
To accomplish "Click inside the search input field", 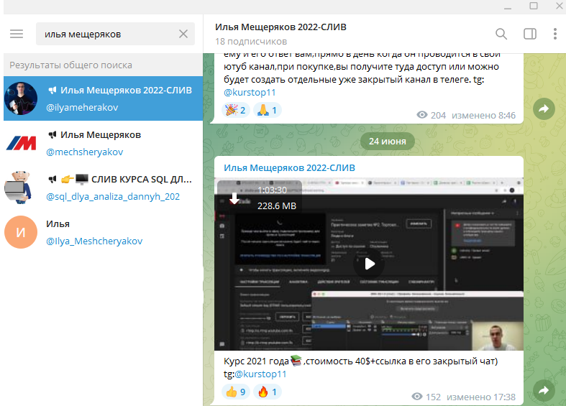I will pyautogui.click(x=108, y=34).
